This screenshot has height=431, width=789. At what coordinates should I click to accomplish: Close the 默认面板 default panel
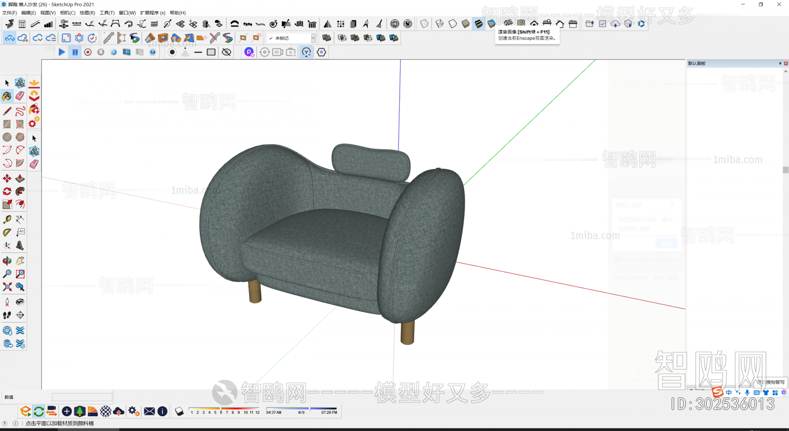tap(786, 63)
